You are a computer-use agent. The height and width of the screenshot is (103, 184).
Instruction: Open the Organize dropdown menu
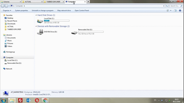click(7, 10)
